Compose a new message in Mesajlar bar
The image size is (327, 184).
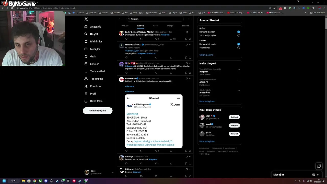(313, 175)
